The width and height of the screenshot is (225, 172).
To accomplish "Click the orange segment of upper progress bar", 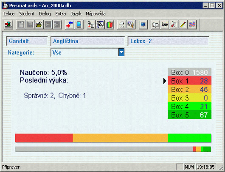I will click(x=120, y=138).
